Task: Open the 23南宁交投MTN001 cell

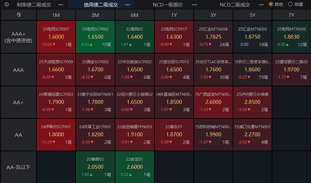Action: [x=95, y=102]
